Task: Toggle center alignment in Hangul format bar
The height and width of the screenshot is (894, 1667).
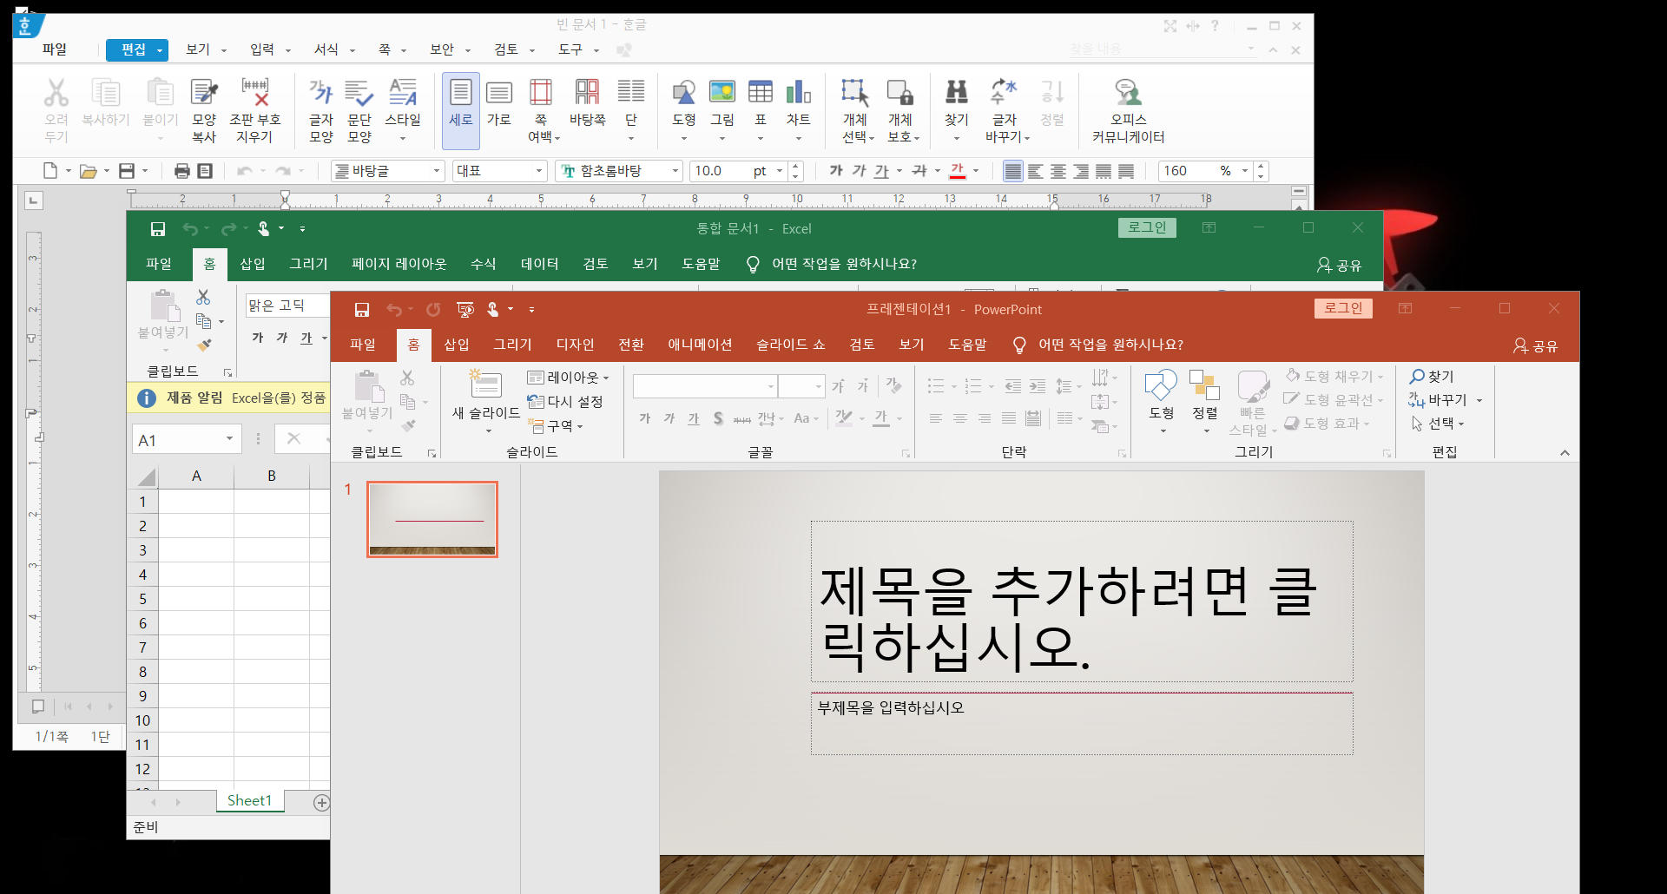Action: [x=1058, y=171]
